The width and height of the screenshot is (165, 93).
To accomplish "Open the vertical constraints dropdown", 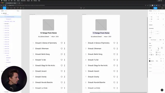I will [x=157, y=34].
